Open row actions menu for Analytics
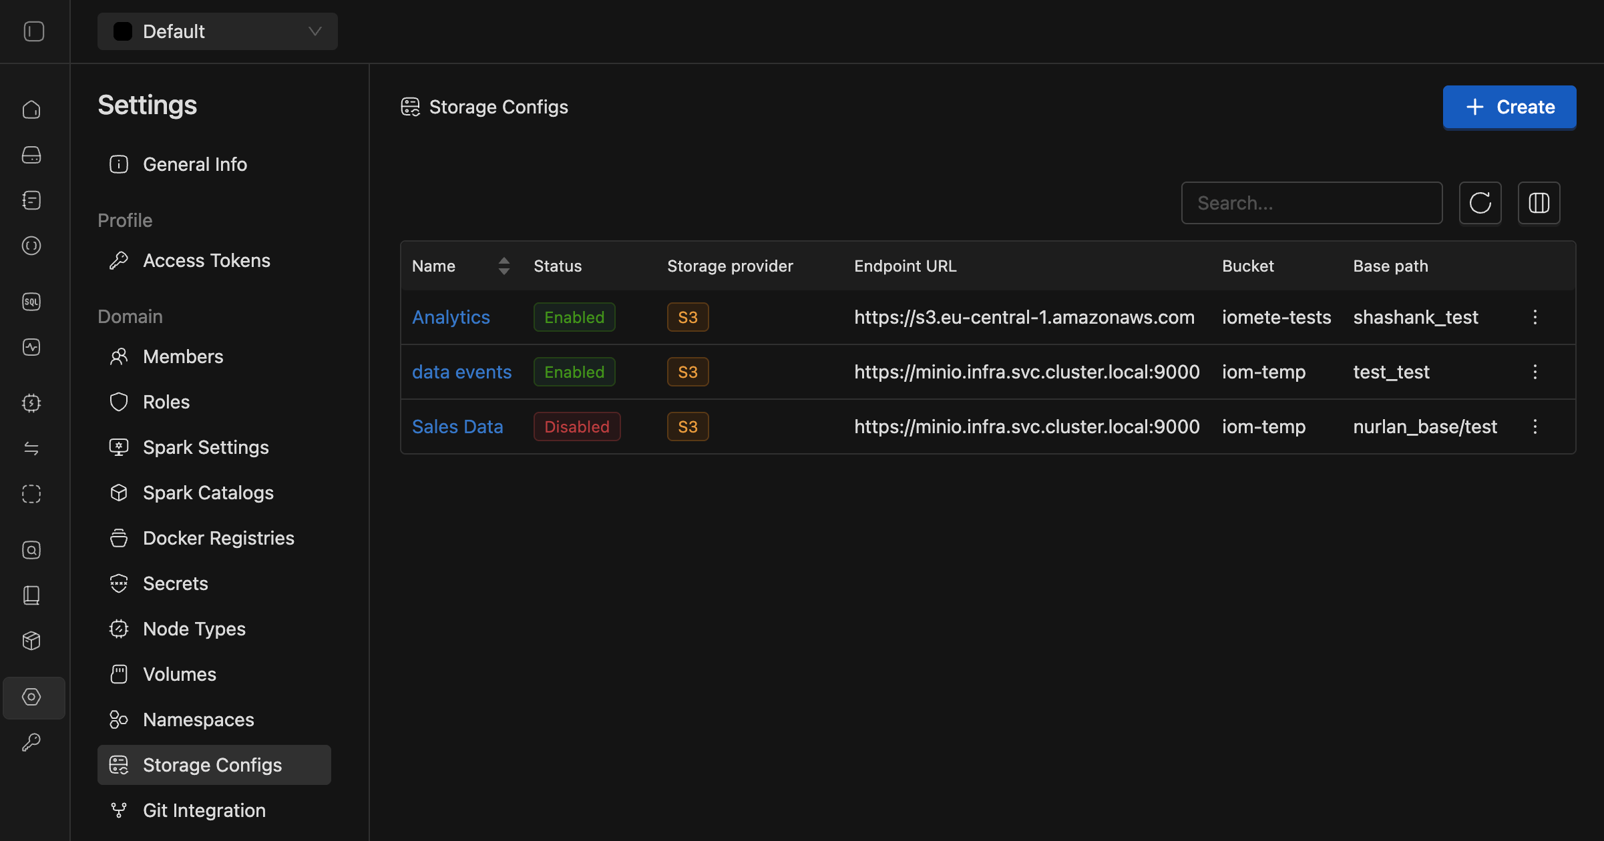 pos(1535,317)
